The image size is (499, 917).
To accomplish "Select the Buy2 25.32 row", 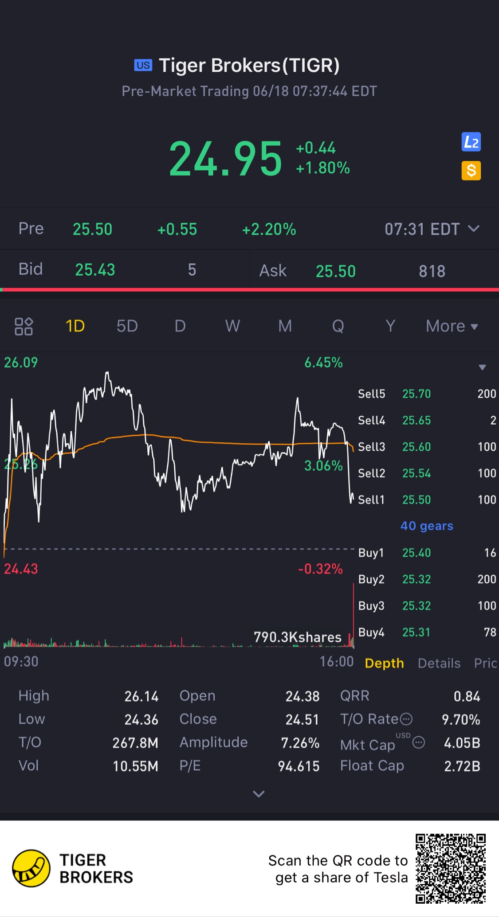I will 427,579.
